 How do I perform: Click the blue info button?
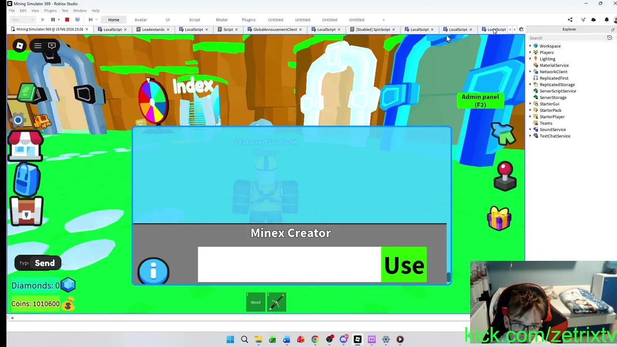pyautogui.click(x=153, y=271)
